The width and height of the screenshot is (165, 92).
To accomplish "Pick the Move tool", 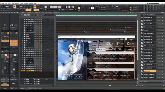I will point(21,7).
